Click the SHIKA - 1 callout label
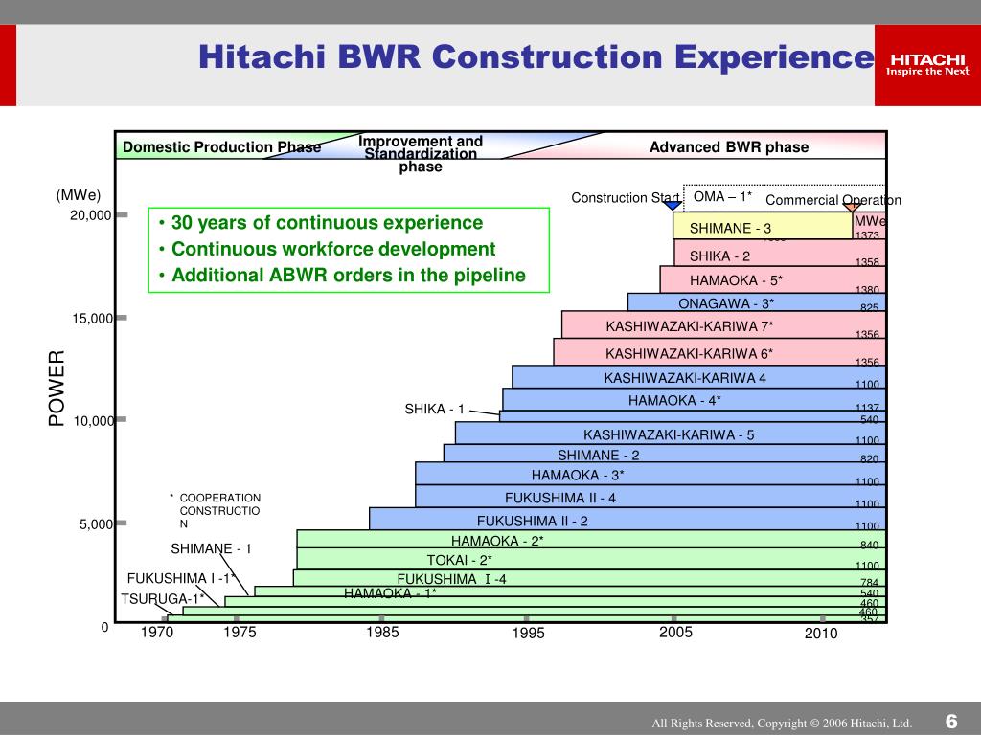This screenshot has width=981, height=735. pos(434,410)
